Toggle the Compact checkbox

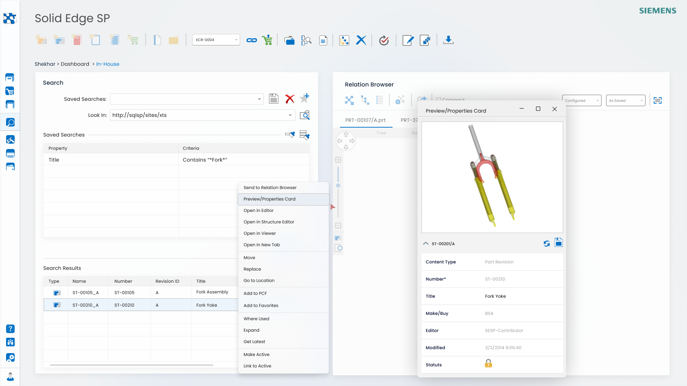438,100
